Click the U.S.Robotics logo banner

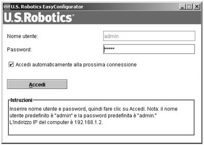38,18
